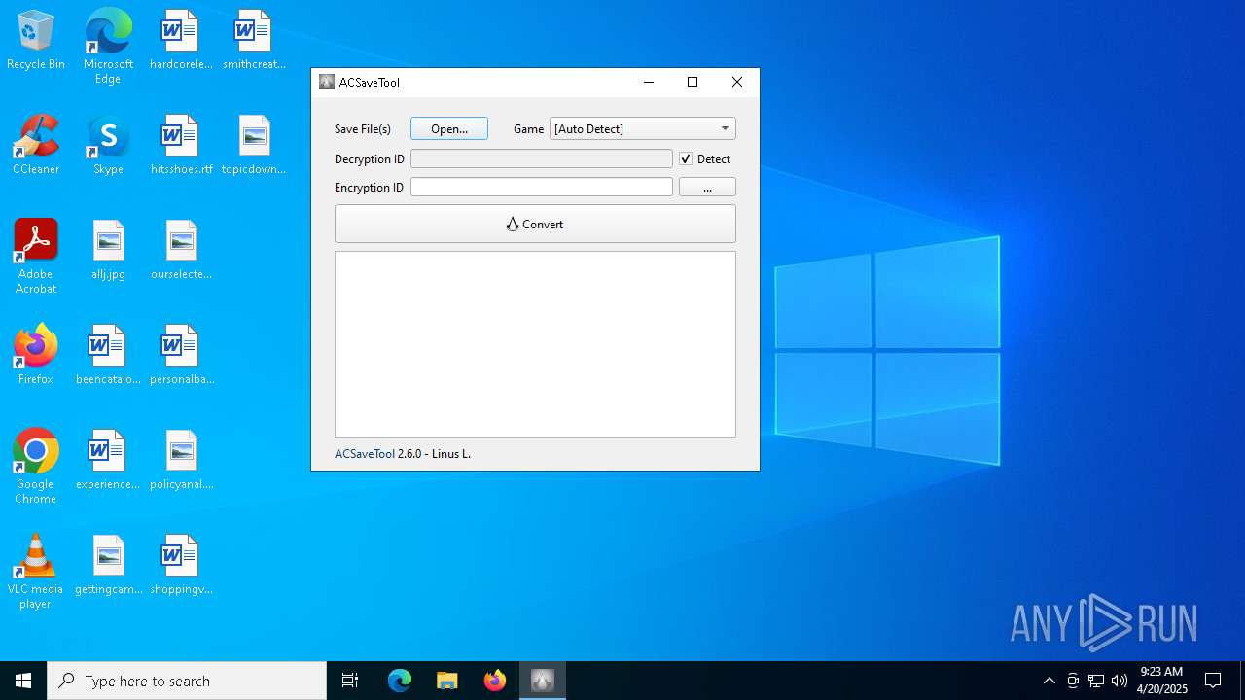Click the network icon in system tray
Image resolution: width=1245 pixels, height=700 pixels.
click(1096, 681)
